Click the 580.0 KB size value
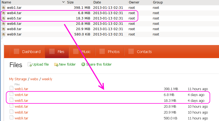 click(x=170, y=118)
